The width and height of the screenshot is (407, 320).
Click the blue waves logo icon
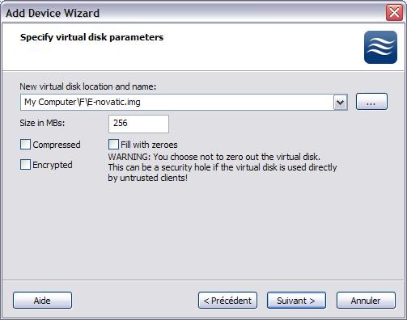coord(380,47)
